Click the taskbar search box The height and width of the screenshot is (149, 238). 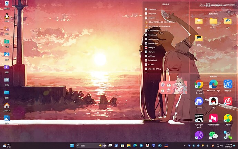point(91,146)
